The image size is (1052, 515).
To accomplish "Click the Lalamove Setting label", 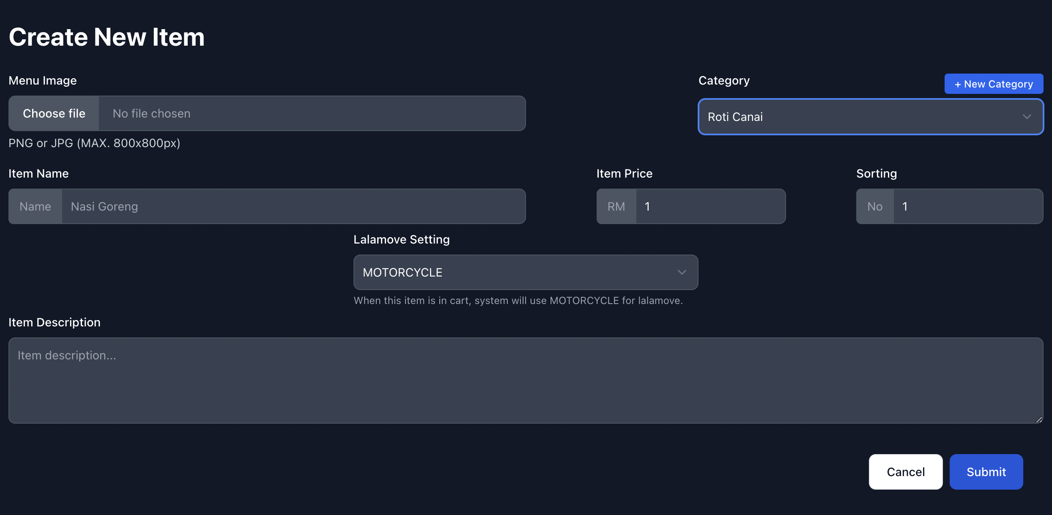I will 401,239.
